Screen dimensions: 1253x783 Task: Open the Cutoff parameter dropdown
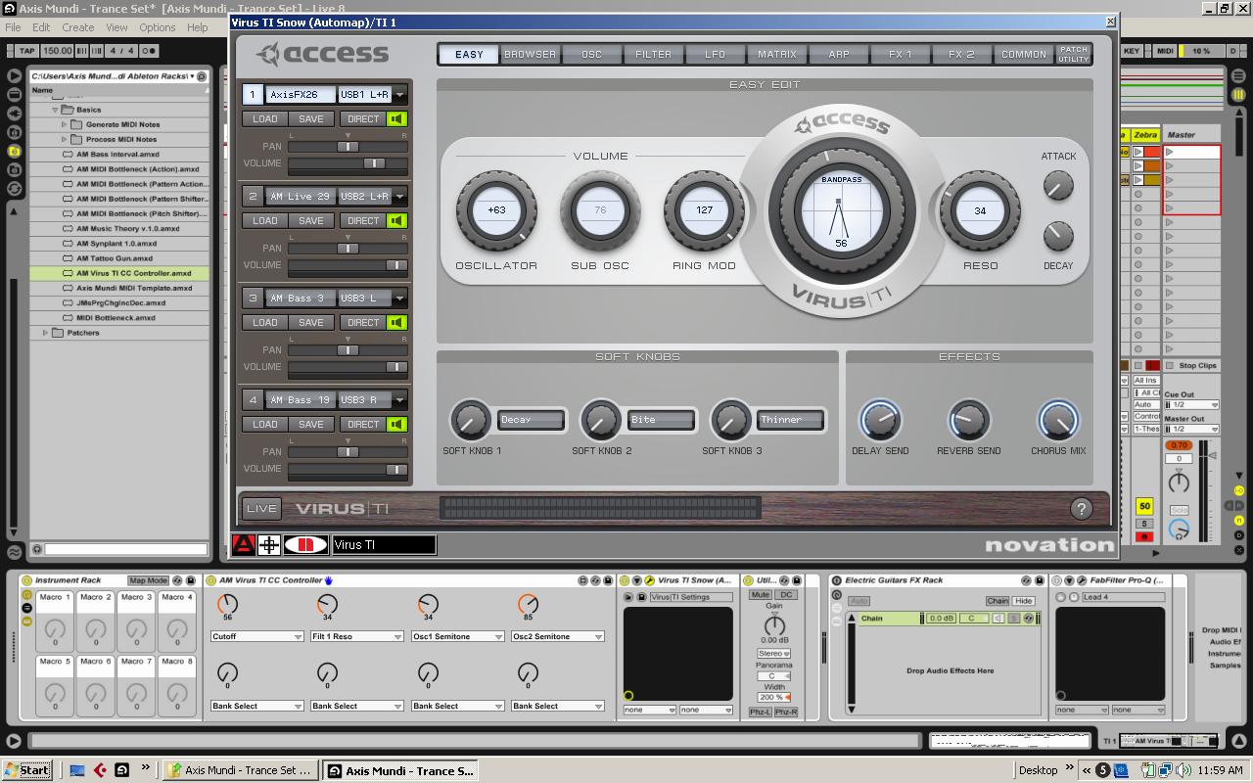(x=298, y=637)
